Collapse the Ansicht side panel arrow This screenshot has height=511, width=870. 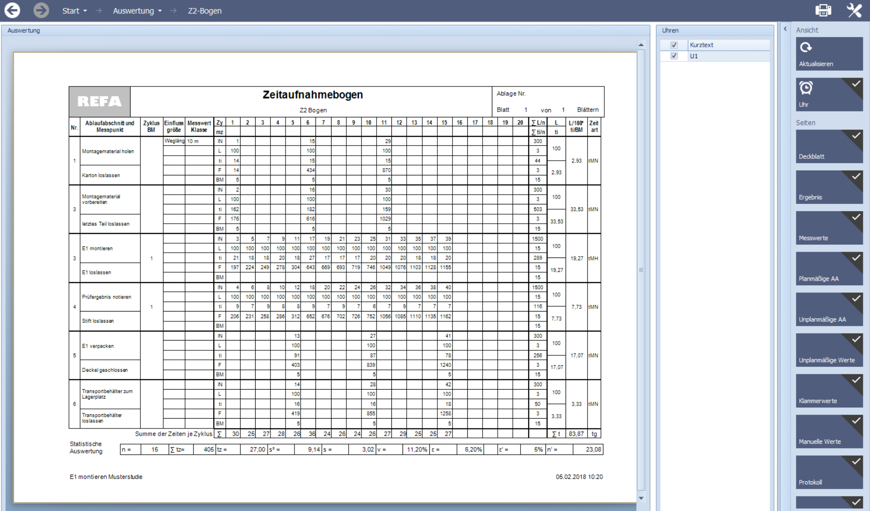click(785, 29)
